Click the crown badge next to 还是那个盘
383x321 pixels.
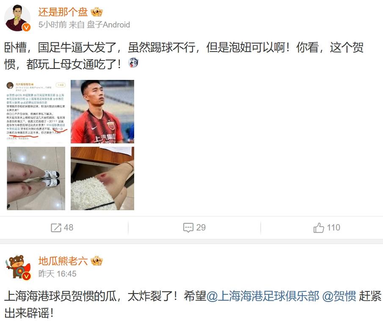click(96, 12)
